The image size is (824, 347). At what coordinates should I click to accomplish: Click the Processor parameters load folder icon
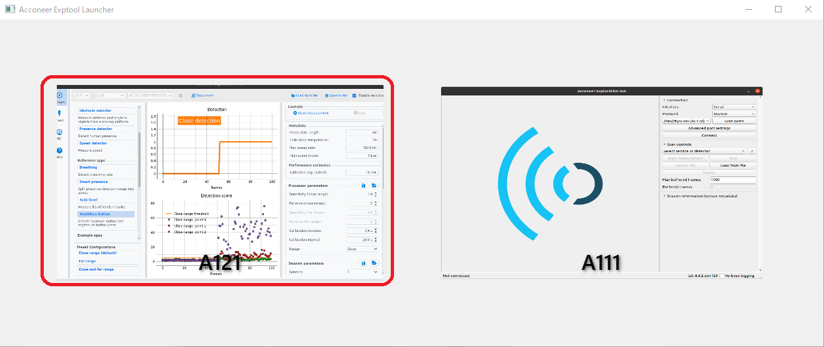(x=374, y=186)
